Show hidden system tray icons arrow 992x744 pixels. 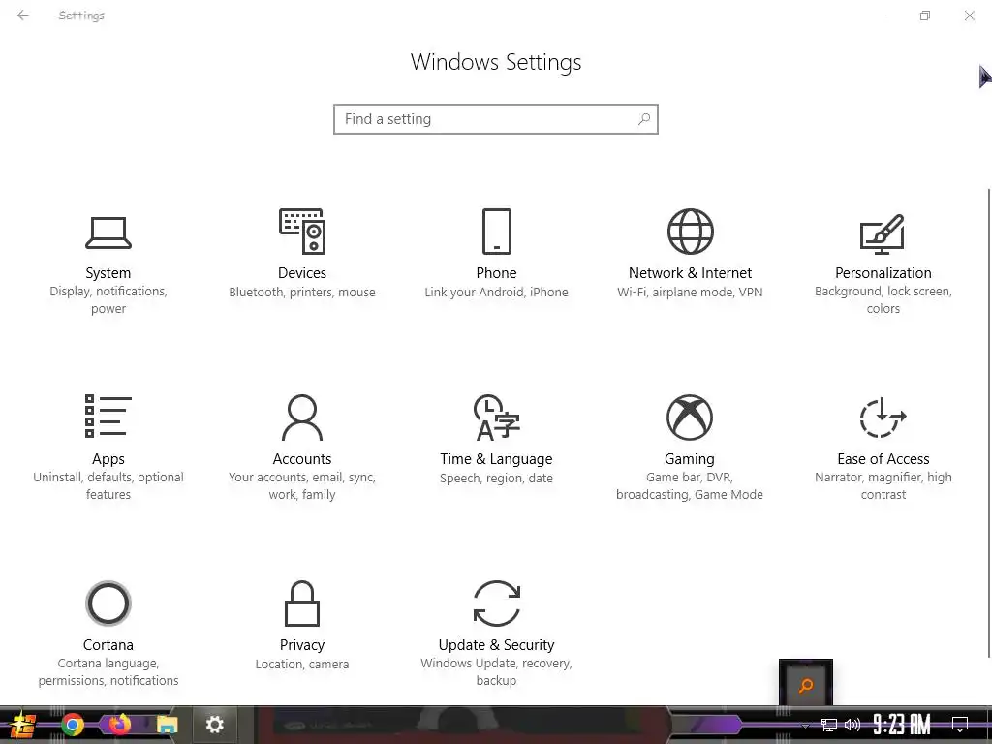[805, 726]
